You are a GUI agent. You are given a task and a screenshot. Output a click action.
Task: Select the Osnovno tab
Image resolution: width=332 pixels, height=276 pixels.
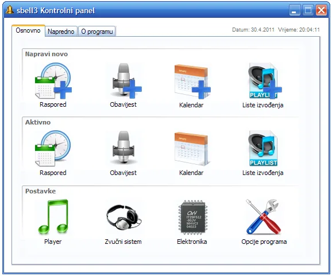tap(28, 30)
